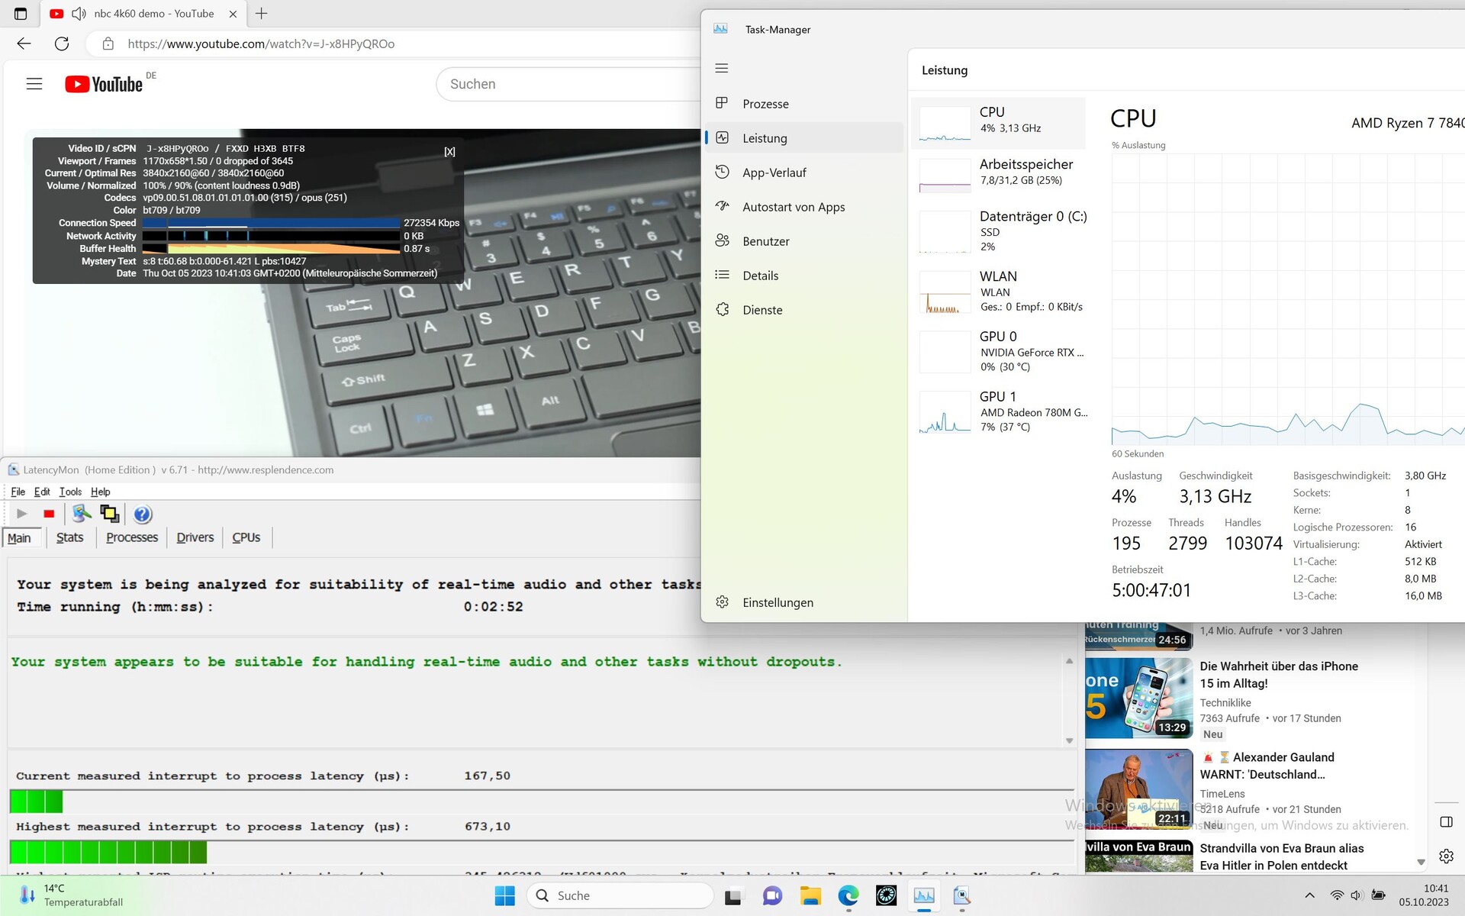Open clock and date 10:41 05.10.2023
1465x916 pixels.
tap(1424, 895)
